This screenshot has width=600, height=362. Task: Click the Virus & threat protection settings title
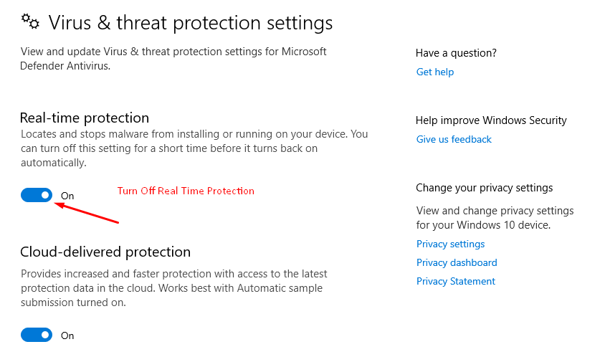coord(191,23)
